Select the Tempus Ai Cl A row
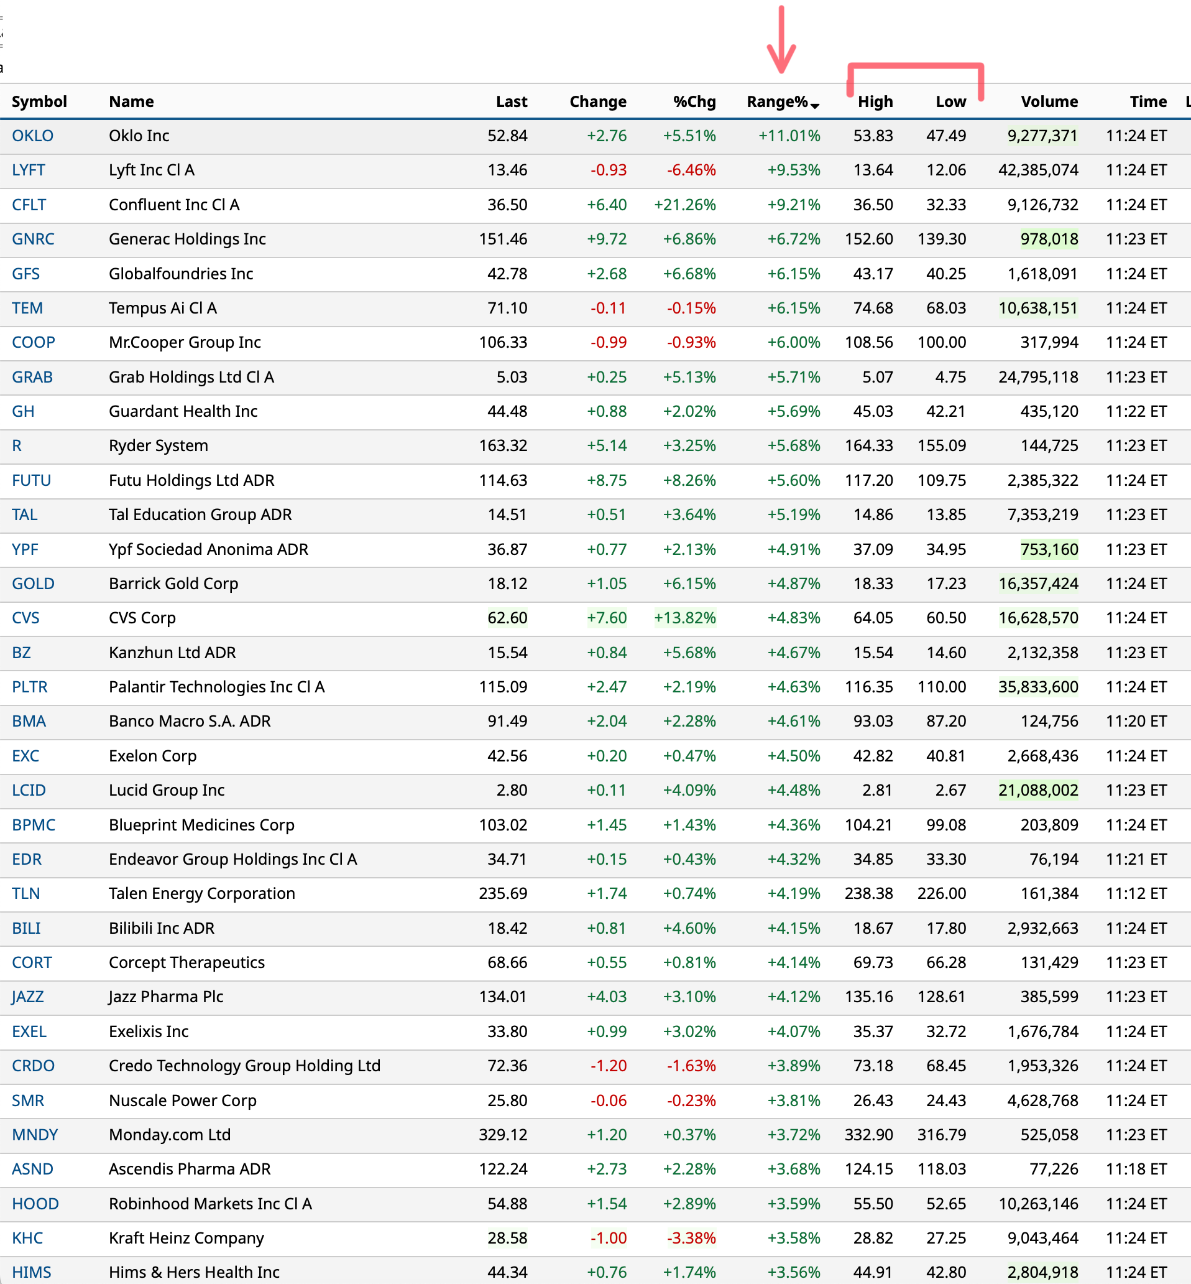Image resolution: width=1191 pixels, height=1284 pixels. pos(162,309)
